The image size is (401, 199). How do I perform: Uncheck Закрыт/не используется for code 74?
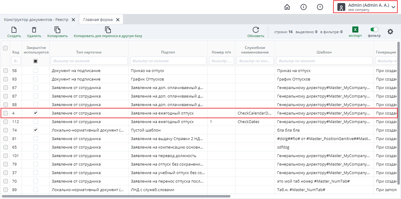coord(36,130)
